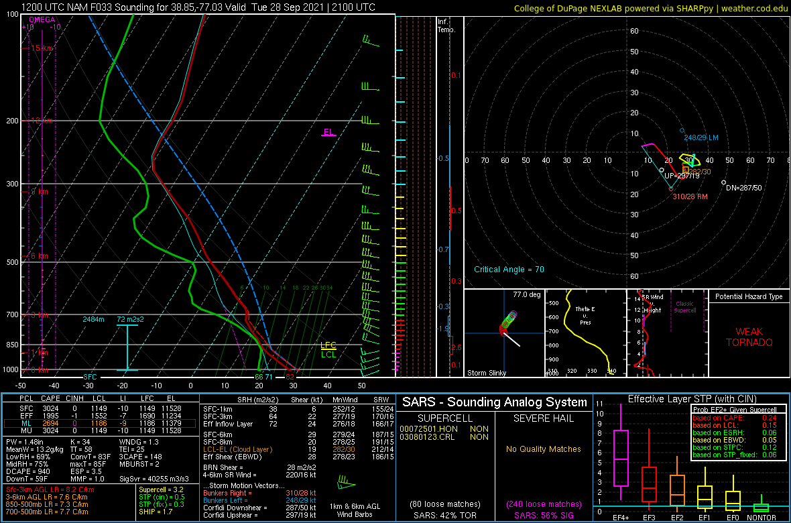
Task: Click the Bunkers right-mover marker 310/28 RM
Action: (x=671, y=189)
